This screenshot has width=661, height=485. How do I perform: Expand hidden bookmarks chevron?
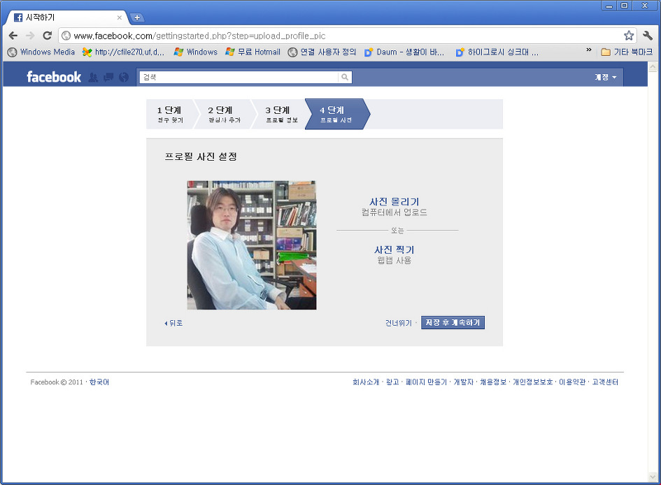589,50
